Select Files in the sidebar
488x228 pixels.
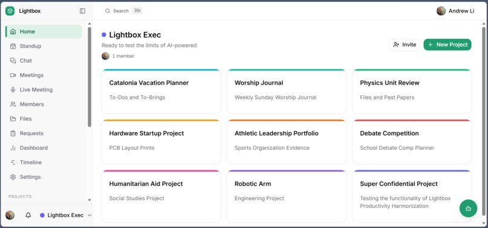click(44, 118)
